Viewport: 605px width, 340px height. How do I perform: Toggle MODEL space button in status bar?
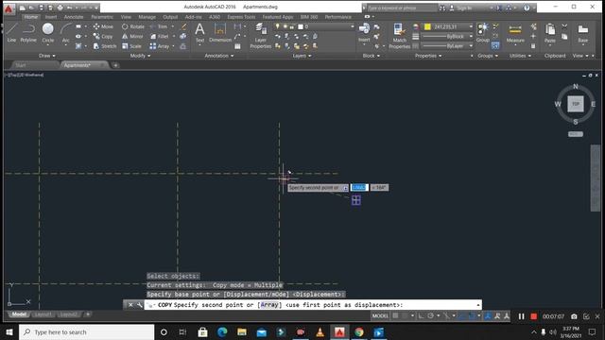coord(380,315)
